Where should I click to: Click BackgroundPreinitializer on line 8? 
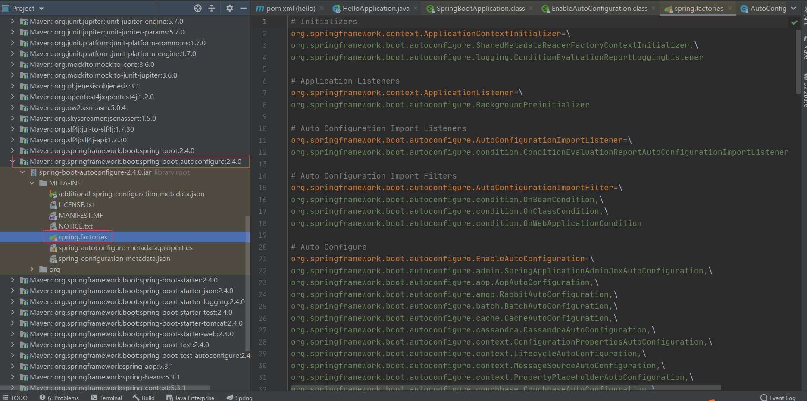532,105
